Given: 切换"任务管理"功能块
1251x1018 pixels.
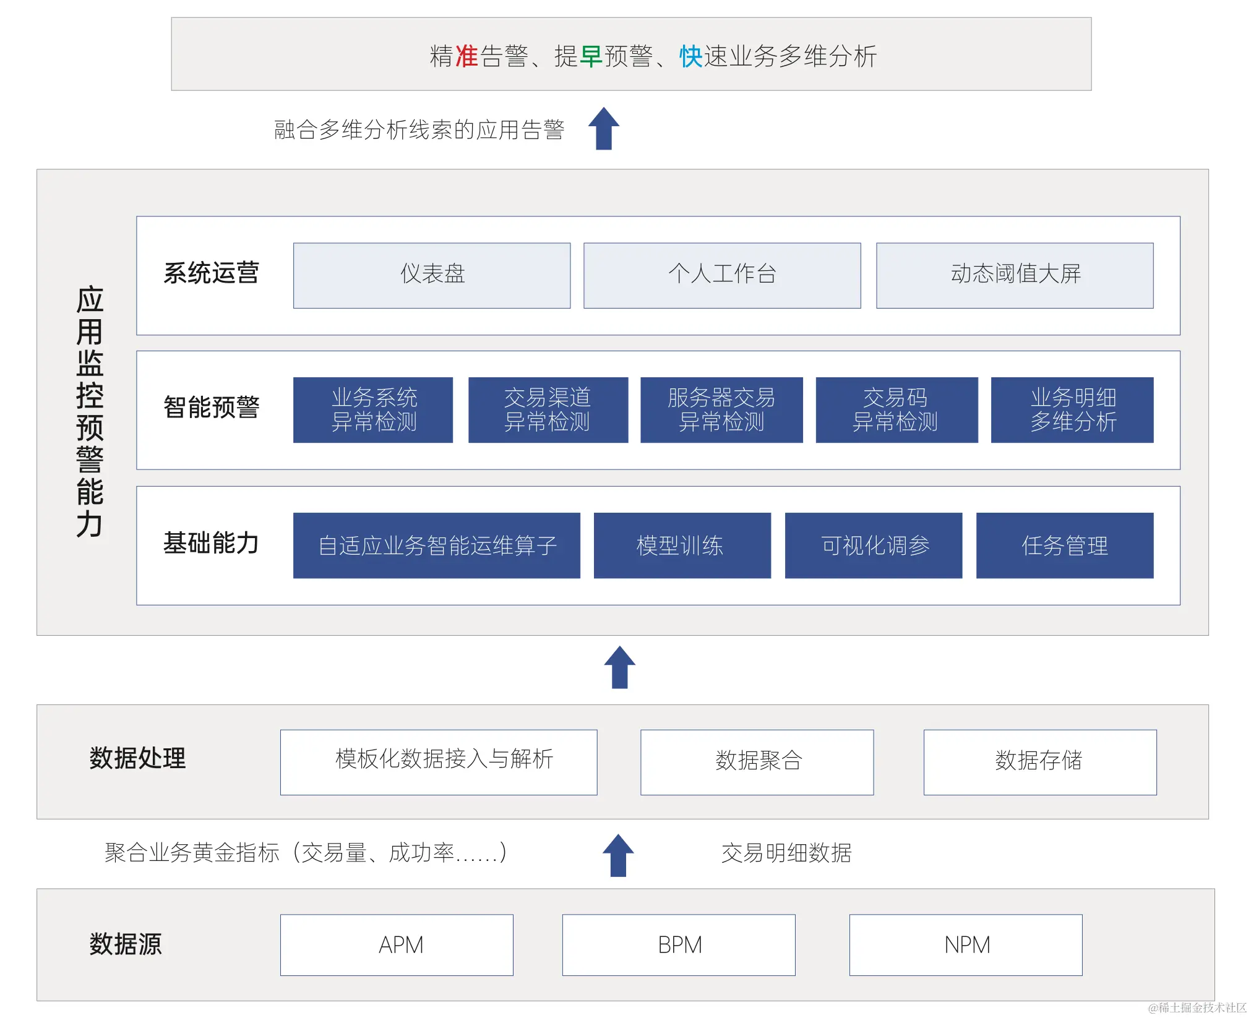Looking at the screenshot, I should 1064,545.
